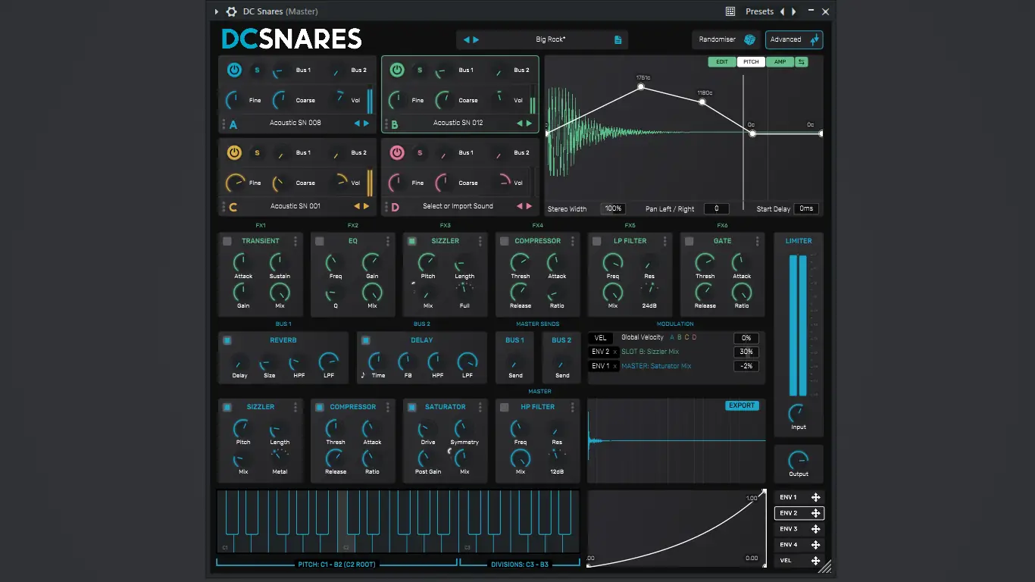This screenshot has height=582, width=1035.
Task: Click the VEL drag-assign cross icon
Action: pyautogui.click(x=815, y=561)
